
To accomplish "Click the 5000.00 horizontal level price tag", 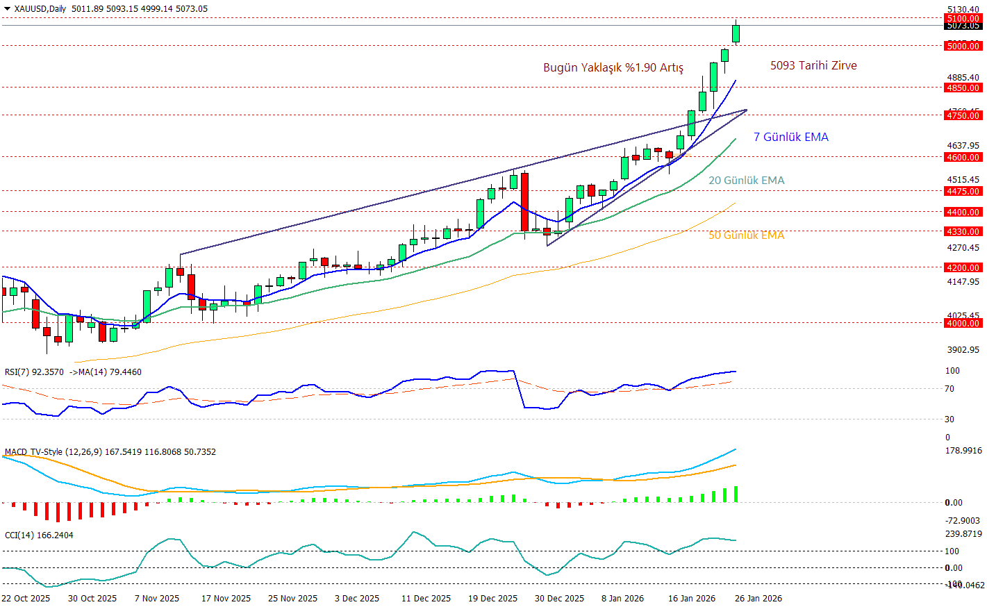I will click(x=963, y=46).
